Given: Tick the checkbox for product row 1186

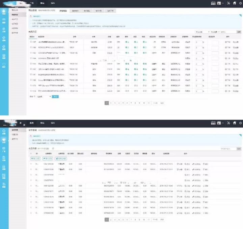Looking at the screenshot, I should [x=31, y=47].
